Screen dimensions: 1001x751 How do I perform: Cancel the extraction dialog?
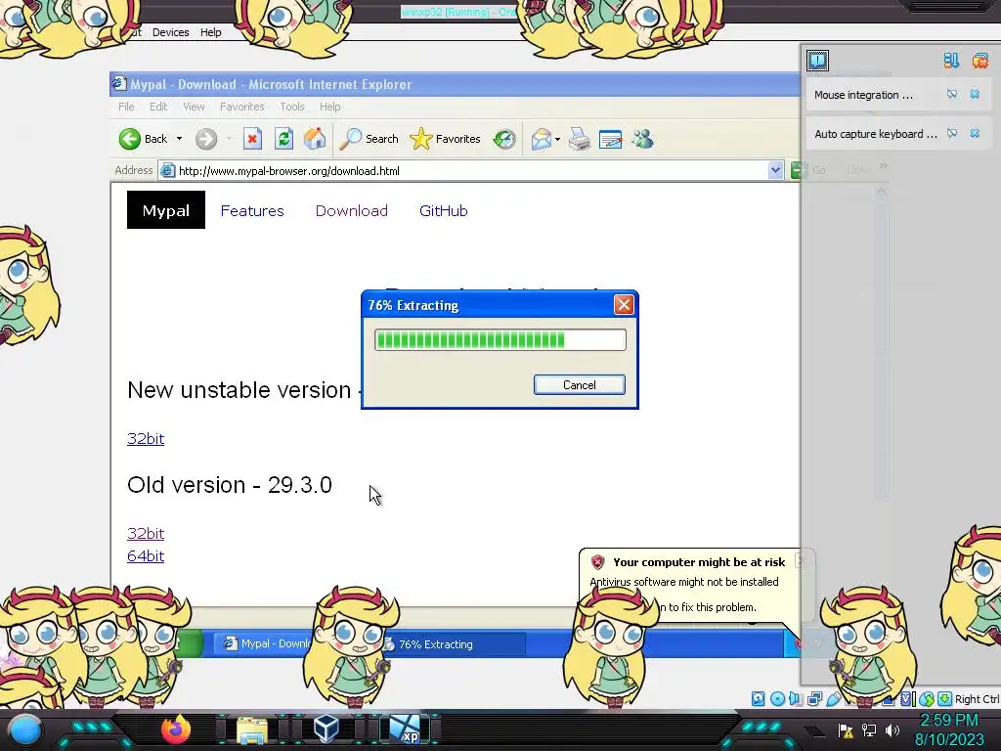point(579,385)
